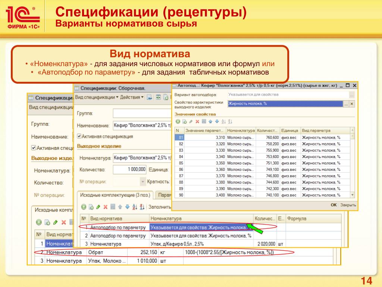Select row 85 with value 3,350

[262, 163]
